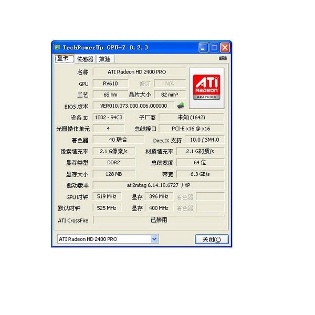
Task: Click the ATI CrossFire label
Action: (x=73, y=220)
